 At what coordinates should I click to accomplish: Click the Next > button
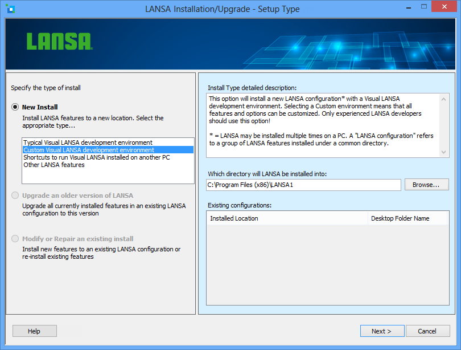[382, 331]
